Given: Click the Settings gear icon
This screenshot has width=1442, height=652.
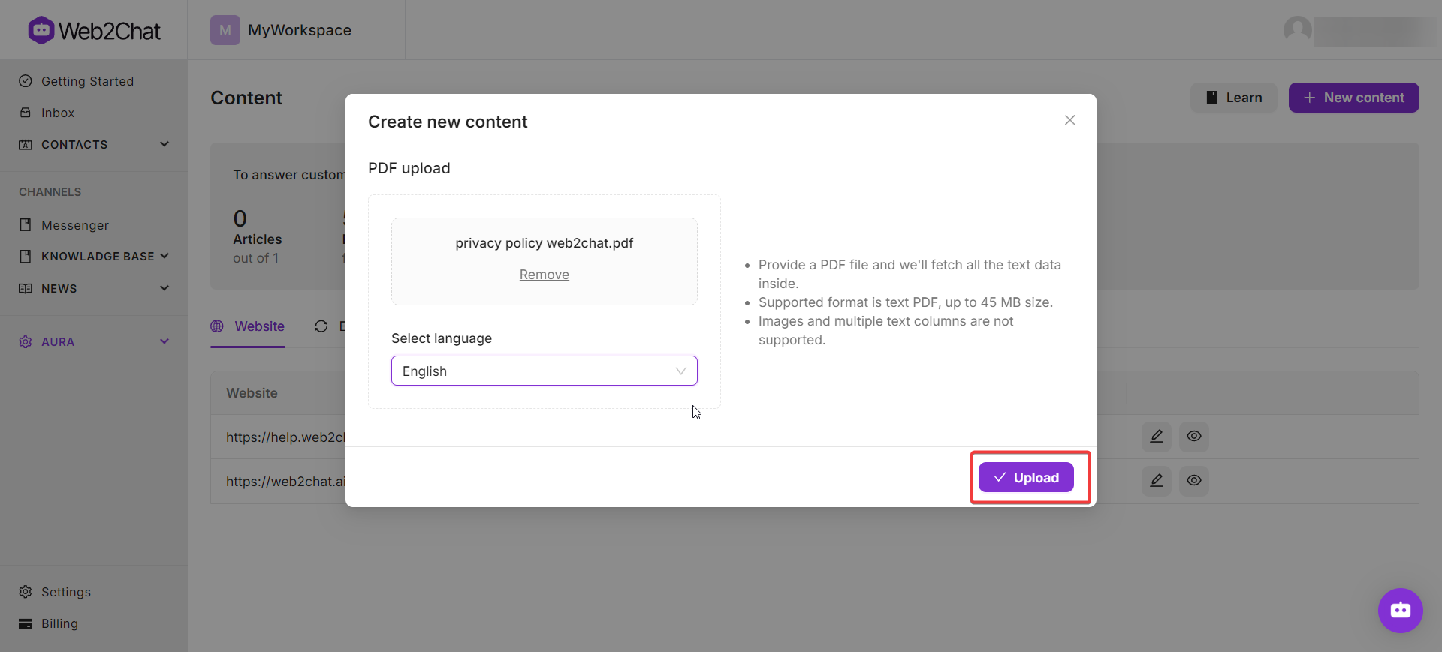Looking at the screenshot, I should point(26,592).
